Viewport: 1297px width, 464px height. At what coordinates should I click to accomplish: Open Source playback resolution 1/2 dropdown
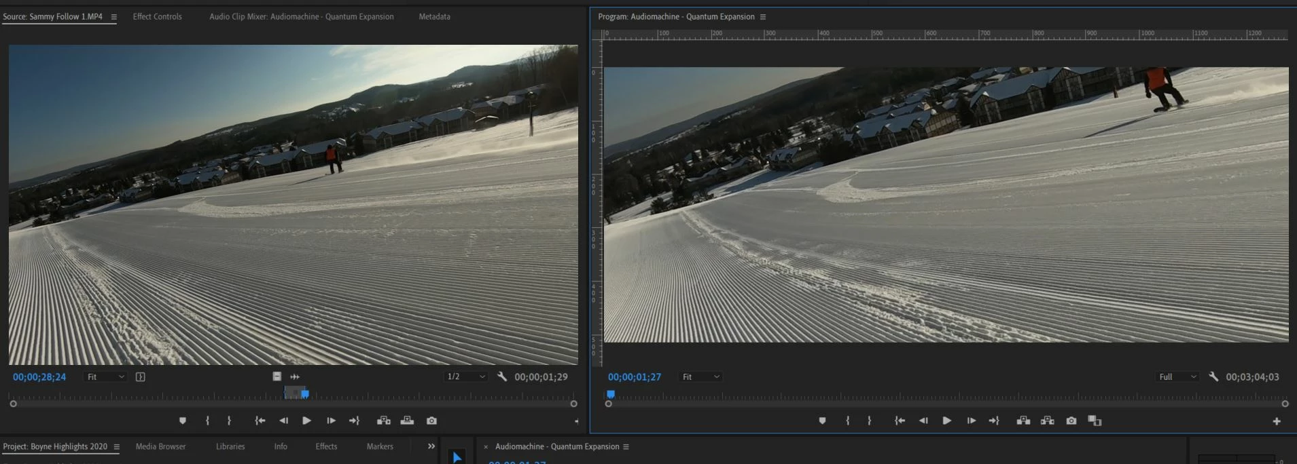[x=465, y=376]
